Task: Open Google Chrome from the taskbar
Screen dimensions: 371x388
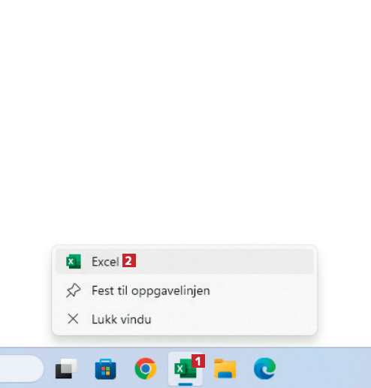Action: [146, 368]
